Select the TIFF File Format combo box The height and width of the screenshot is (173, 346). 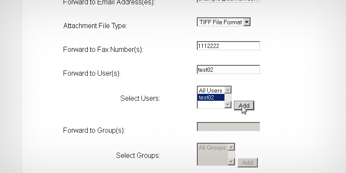(220, 22)
